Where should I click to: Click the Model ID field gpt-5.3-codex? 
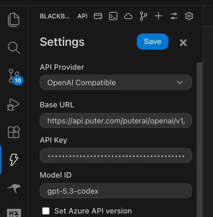[x=116, y=191]
